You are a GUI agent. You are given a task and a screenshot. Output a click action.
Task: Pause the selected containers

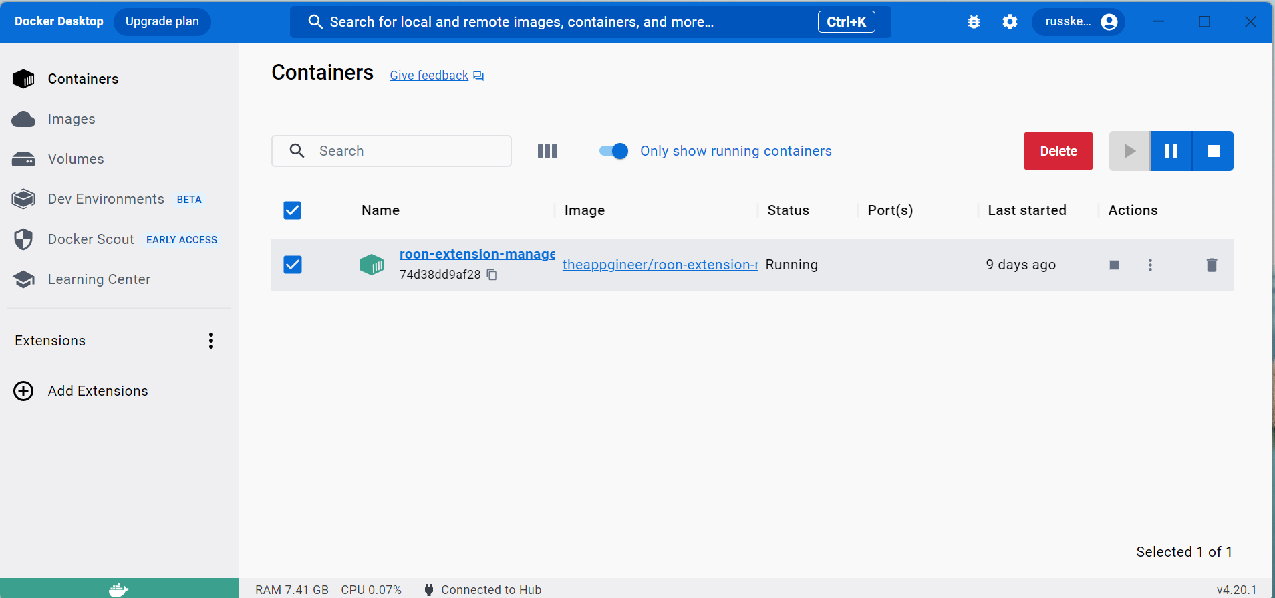click(x=1171, y=151)
